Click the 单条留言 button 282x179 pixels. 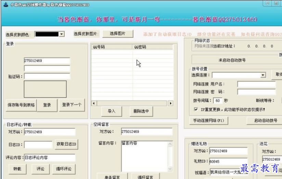[112, 176]
